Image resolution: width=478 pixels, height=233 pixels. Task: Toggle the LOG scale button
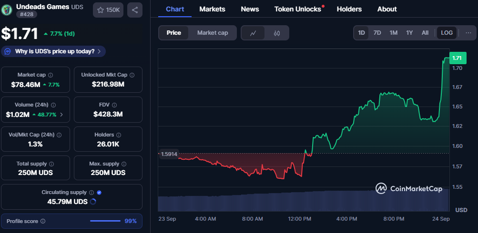447,33
